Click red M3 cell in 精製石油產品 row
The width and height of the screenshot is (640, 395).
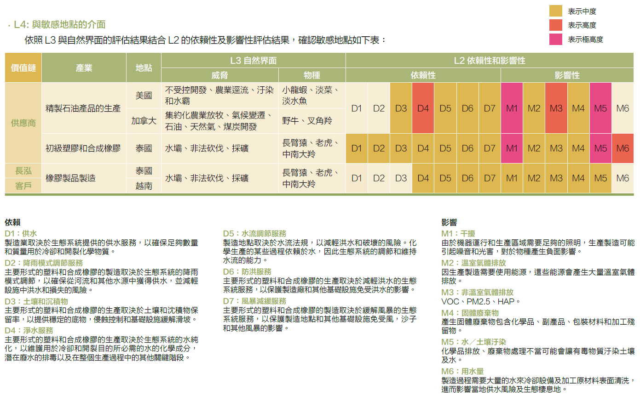[x=556, y=108]
